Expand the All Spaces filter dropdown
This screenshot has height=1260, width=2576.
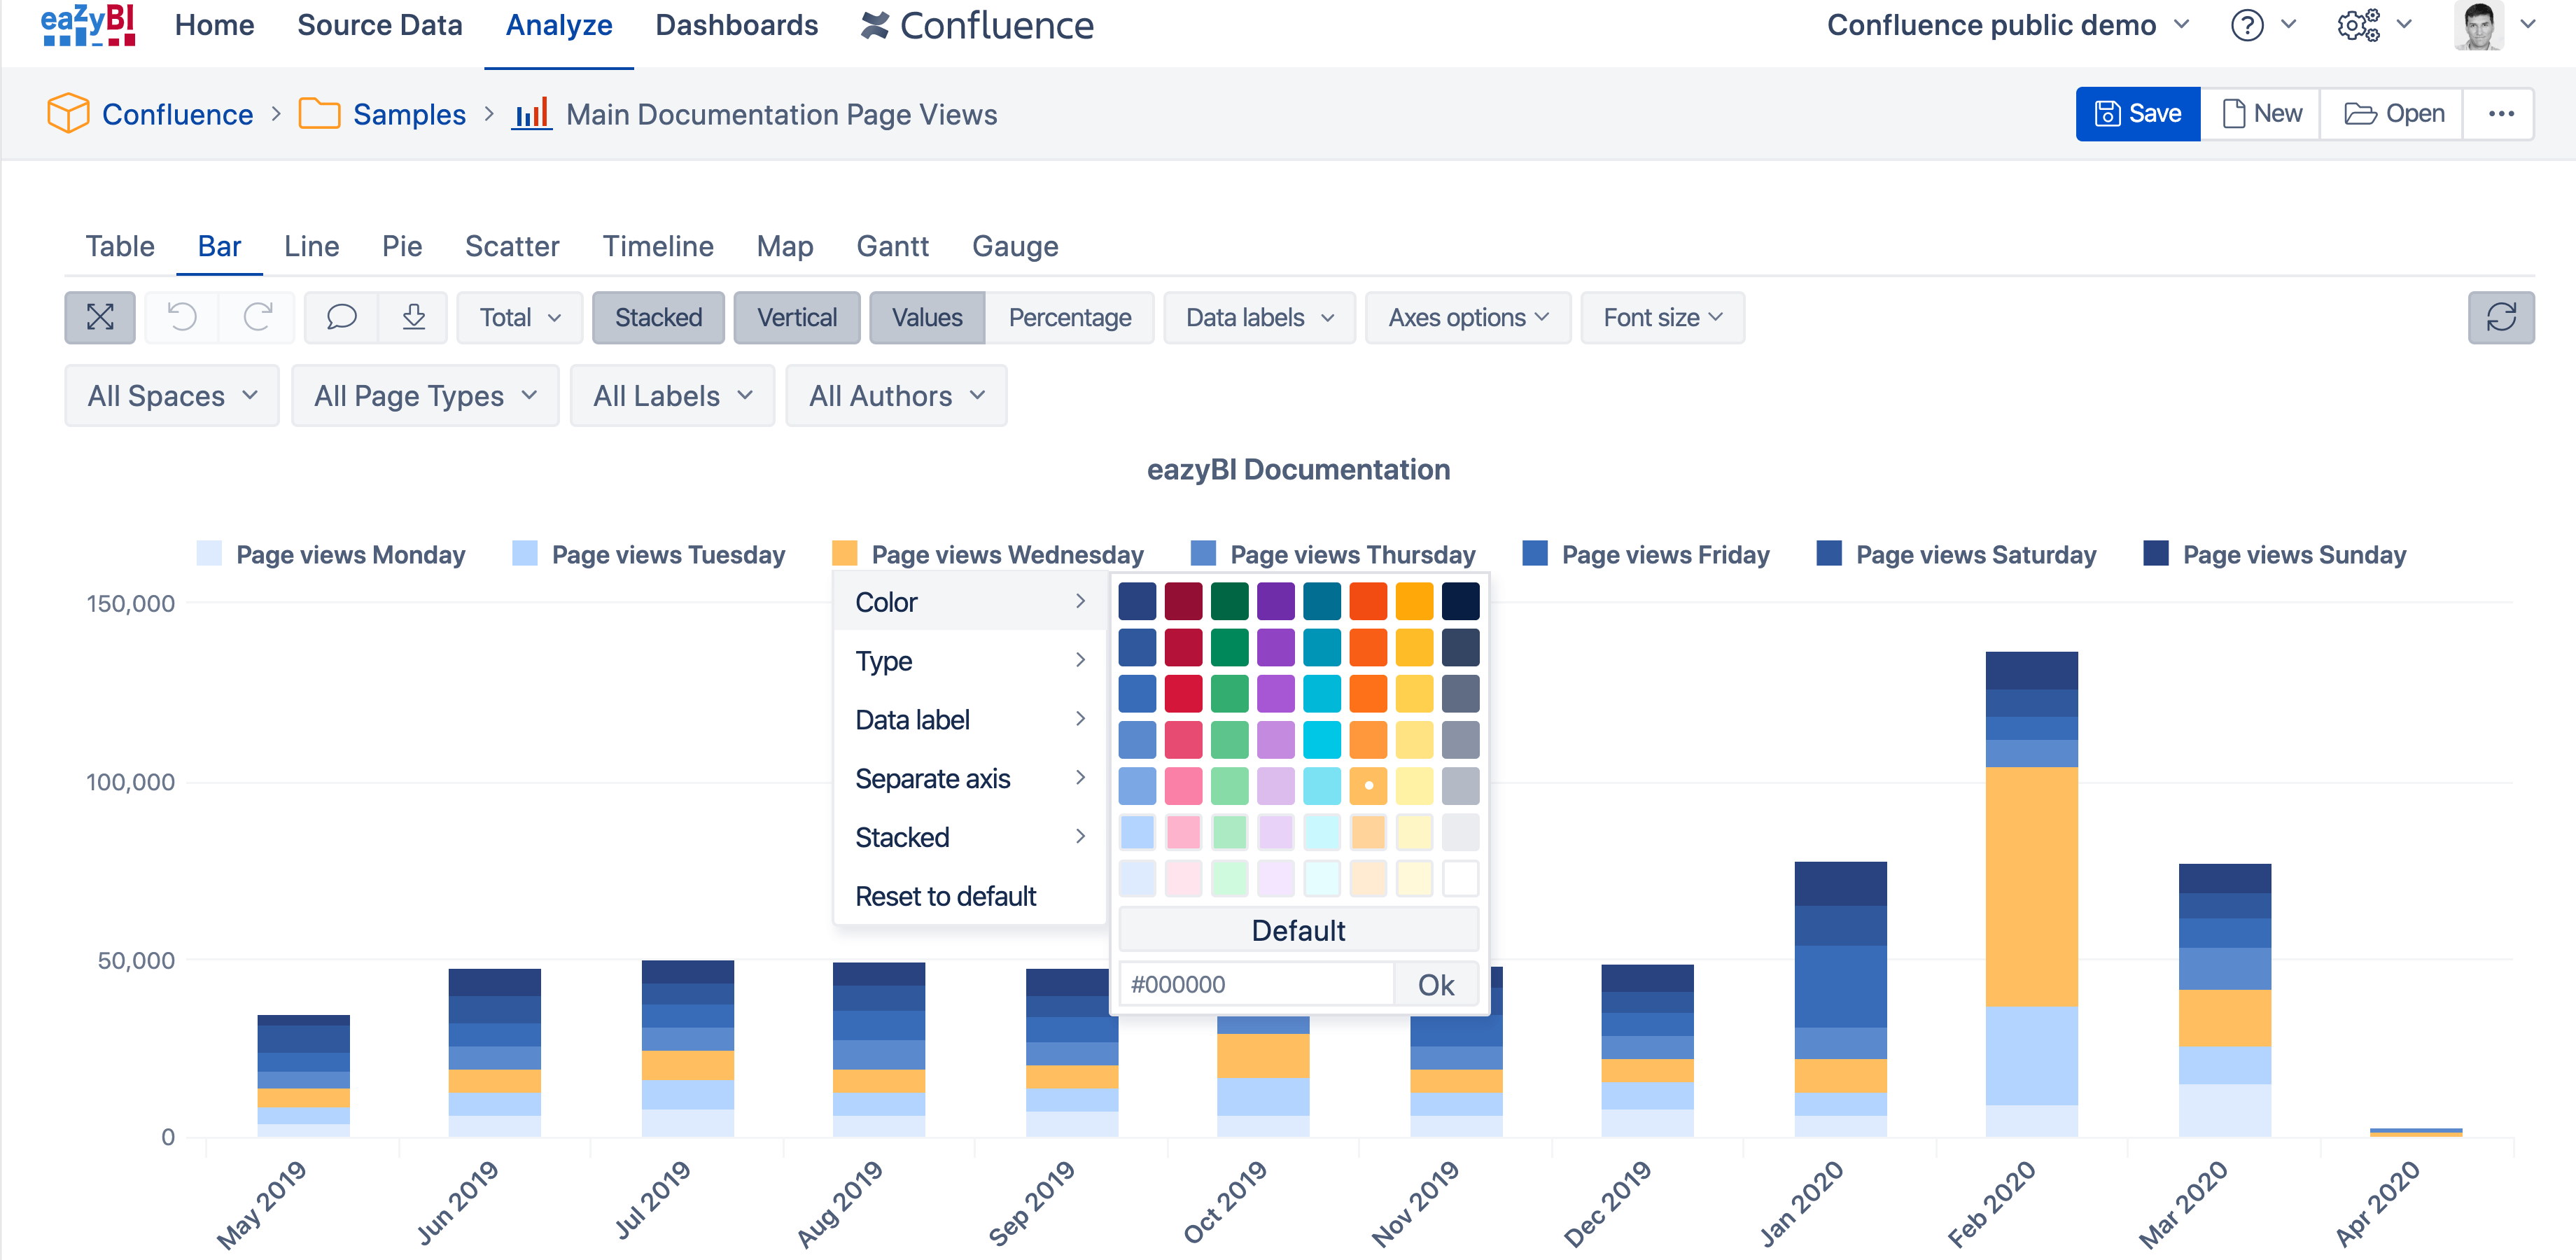172,396
